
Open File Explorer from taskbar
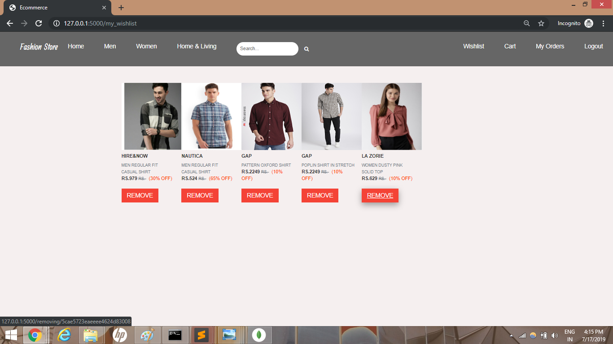click(x=91, y=335)
